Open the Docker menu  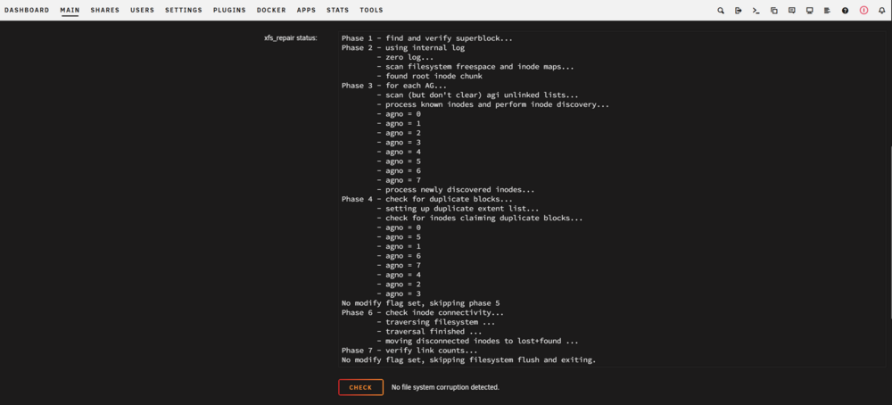click(271, 10)
